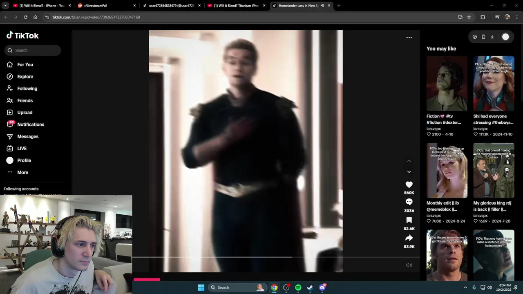Focus the TikTok search field
523x294 pixels.
pyautogui.click(x=33, y=50)
